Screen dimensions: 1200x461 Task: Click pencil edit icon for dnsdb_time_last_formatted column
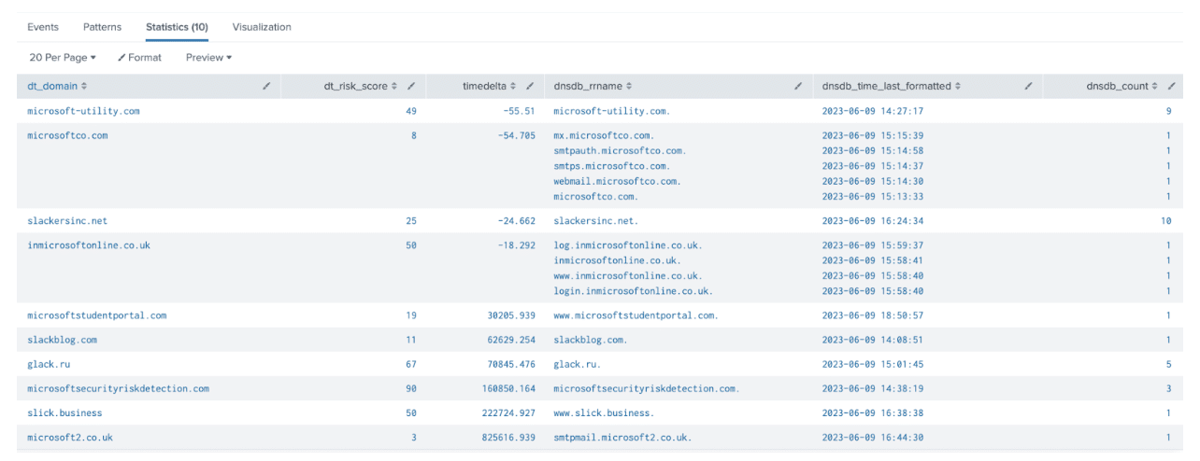[1028, 86]
